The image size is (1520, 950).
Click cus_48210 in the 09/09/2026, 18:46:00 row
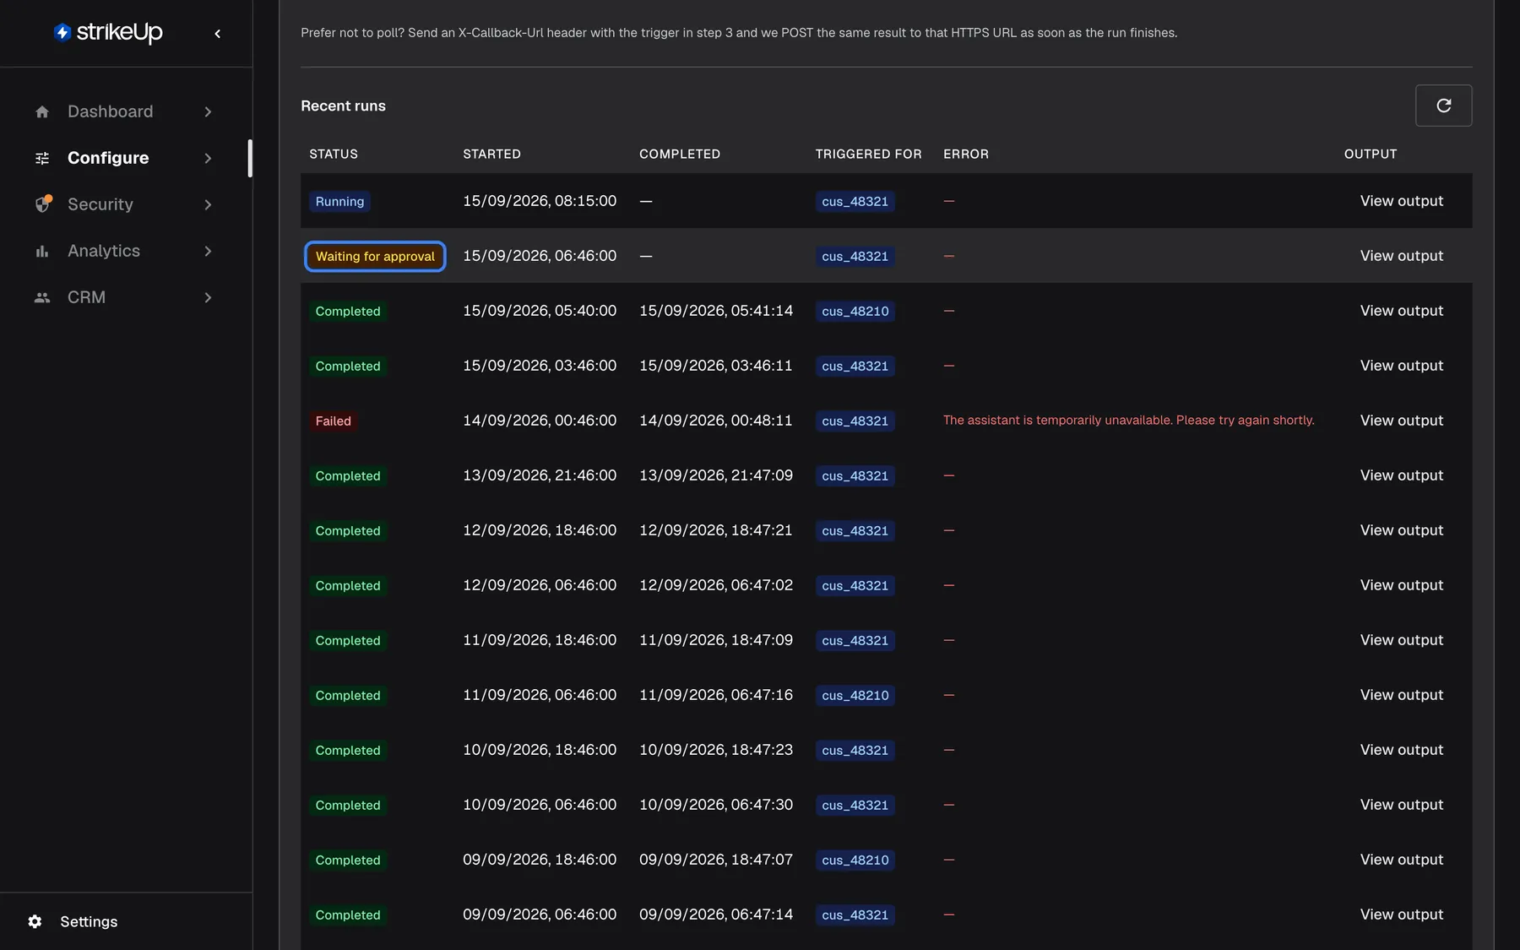[x=855, y=860]
